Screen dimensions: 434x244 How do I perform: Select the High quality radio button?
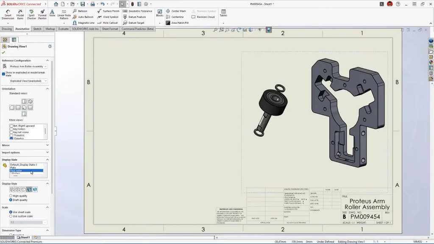(11, 196)
